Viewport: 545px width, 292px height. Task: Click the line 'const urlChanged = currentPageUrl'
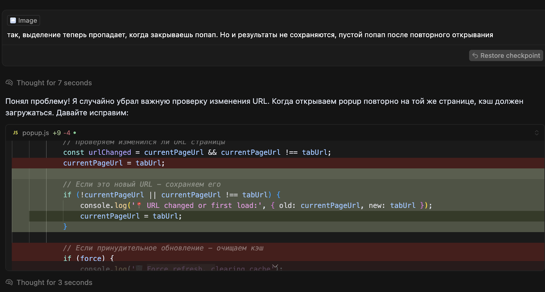click(x=197, y=152)
